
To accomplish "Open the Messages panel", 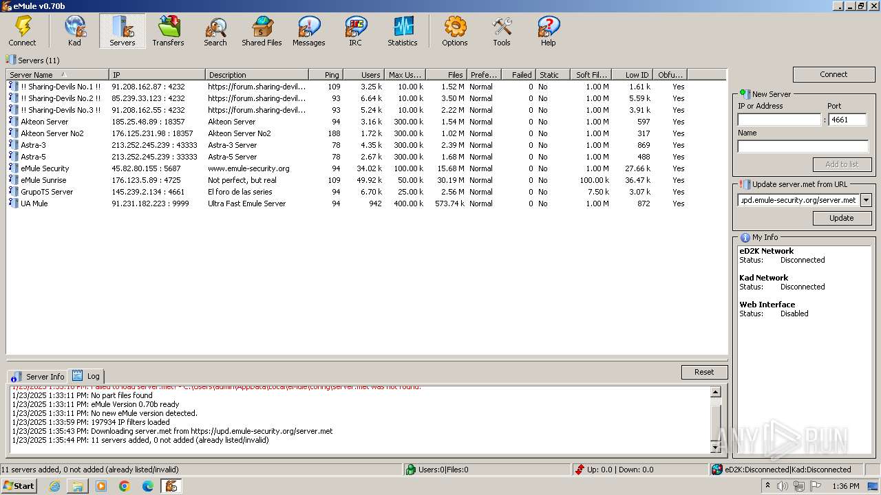I will click(x=308, y=32).
